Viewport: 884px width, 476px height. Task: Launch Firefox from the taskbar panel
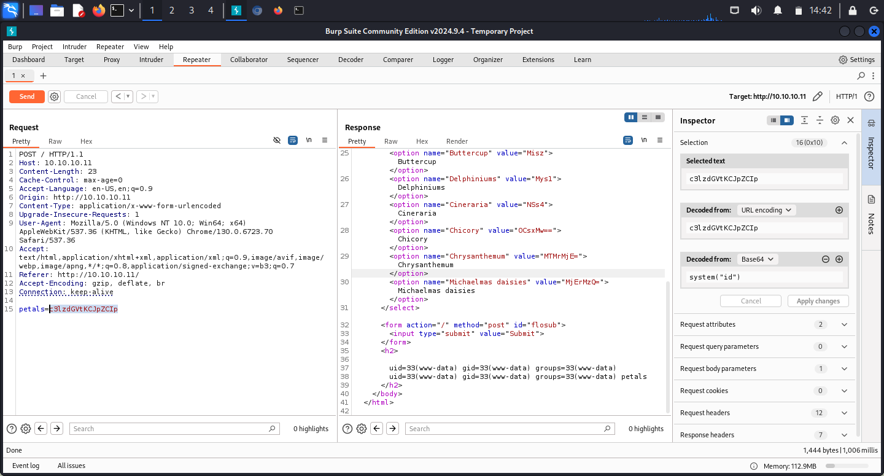coord(98,10)
